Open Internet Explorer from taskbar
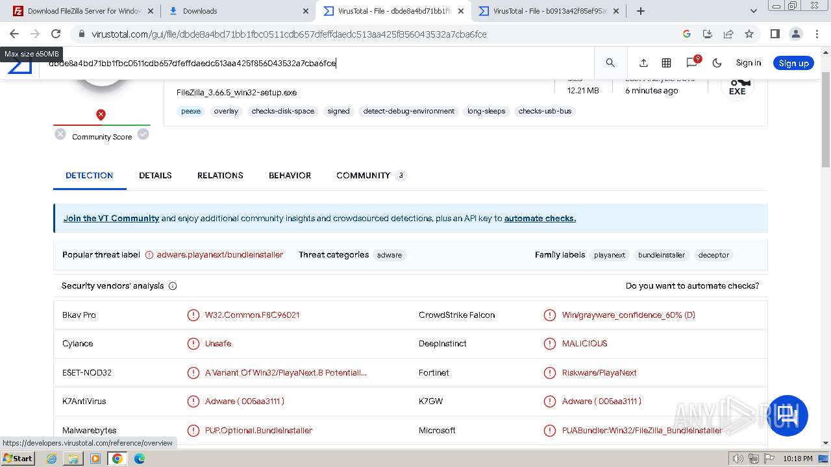Image resolution: width=831 pixels, height=467 pixels. [52, 459]
